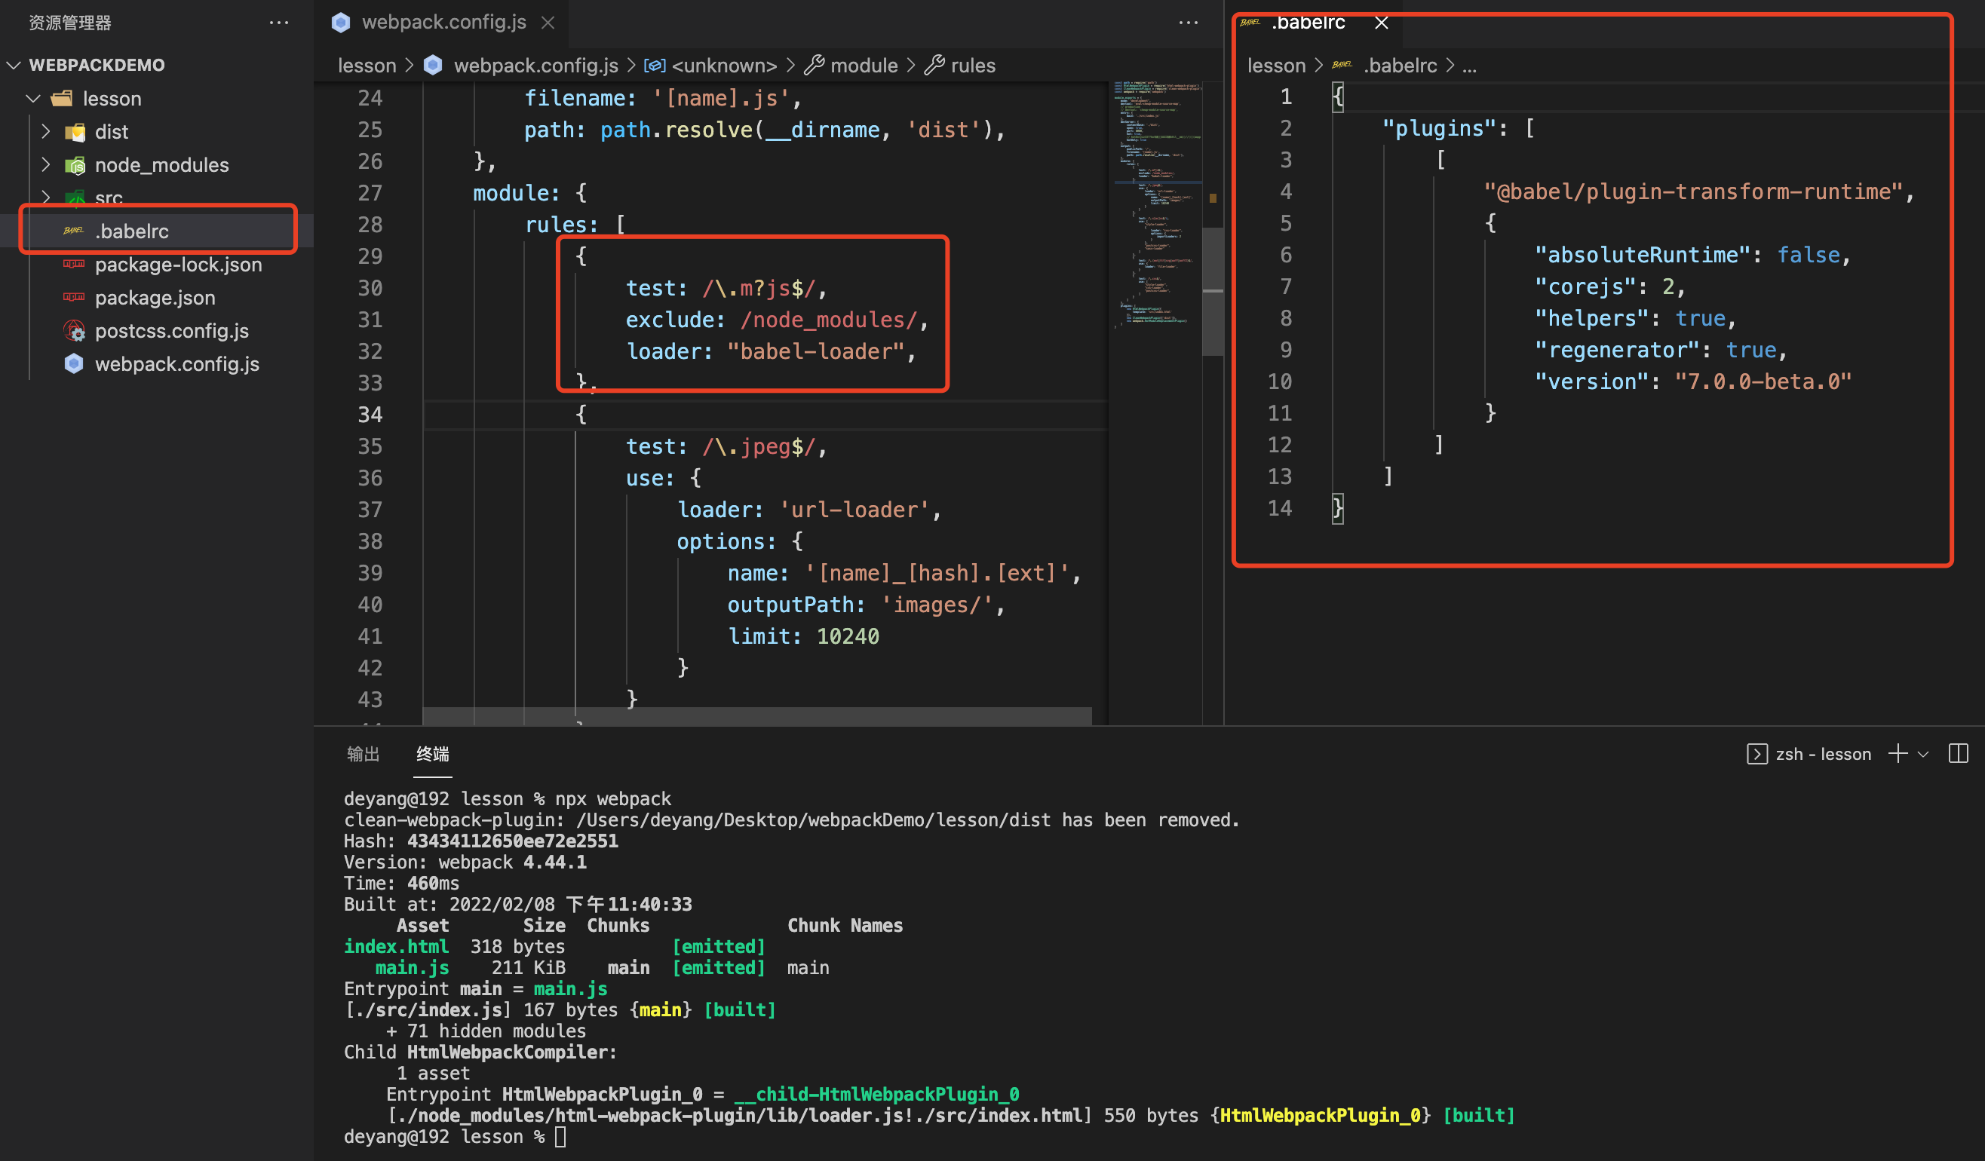Image resolution: width=1985 pixels, height=1161 pixels.
Task: Select the zsh - lesson terminal
Action: pyautogui.click(x=1823, y=754)
